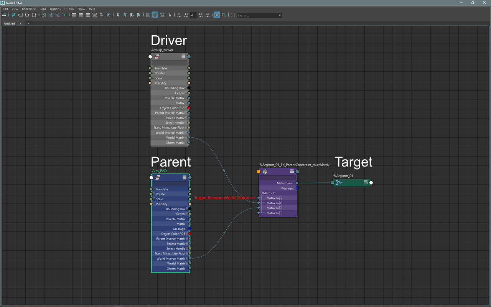Image resolution: width=491 pixels, height=307 pixels.
Task: Add a new tab with plus button
Action: (28, 23)
